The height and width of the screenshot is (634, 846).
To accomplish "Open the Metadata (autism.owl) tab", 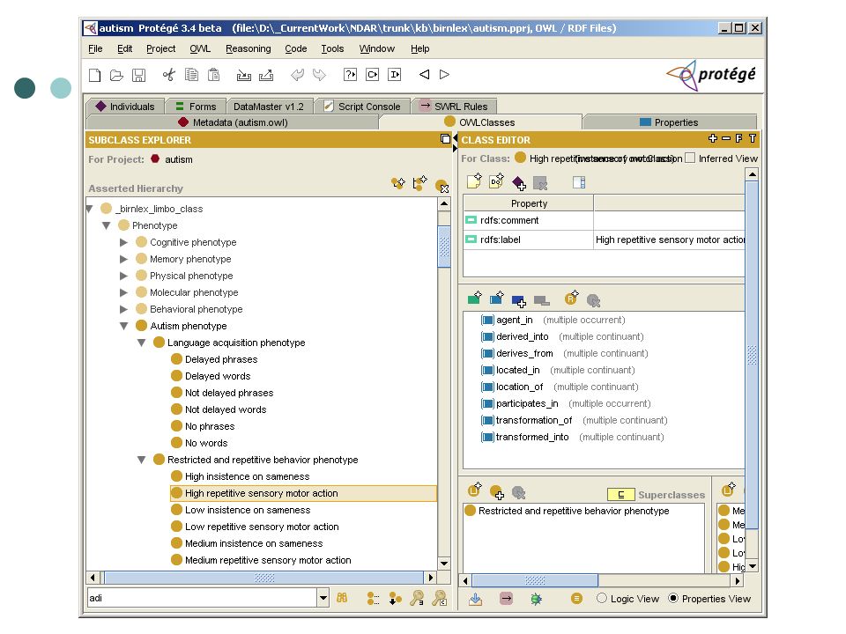I will click(x=233, y=122).
